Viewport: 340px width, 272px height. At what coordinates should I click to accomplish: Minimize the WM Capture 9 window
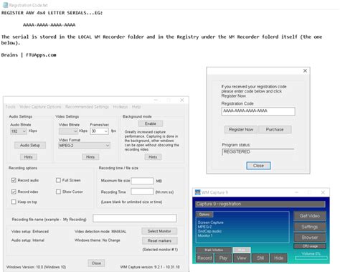click(297, 192)
